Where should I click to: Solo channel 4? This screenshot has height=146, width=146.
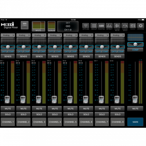click(x=55, y=114)
